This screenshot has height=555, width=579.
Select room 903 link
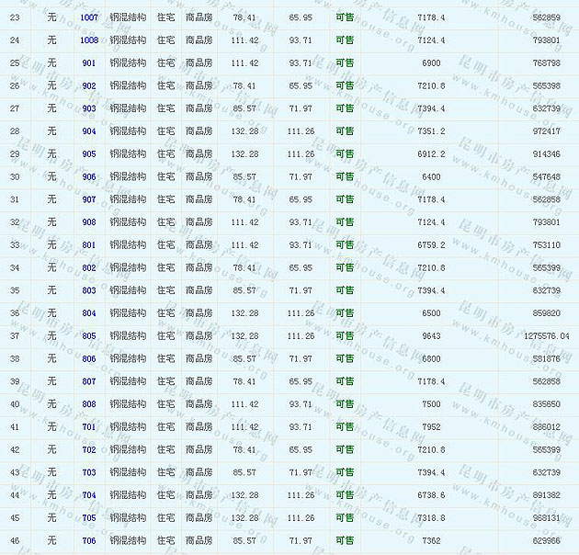click(89, 108)
